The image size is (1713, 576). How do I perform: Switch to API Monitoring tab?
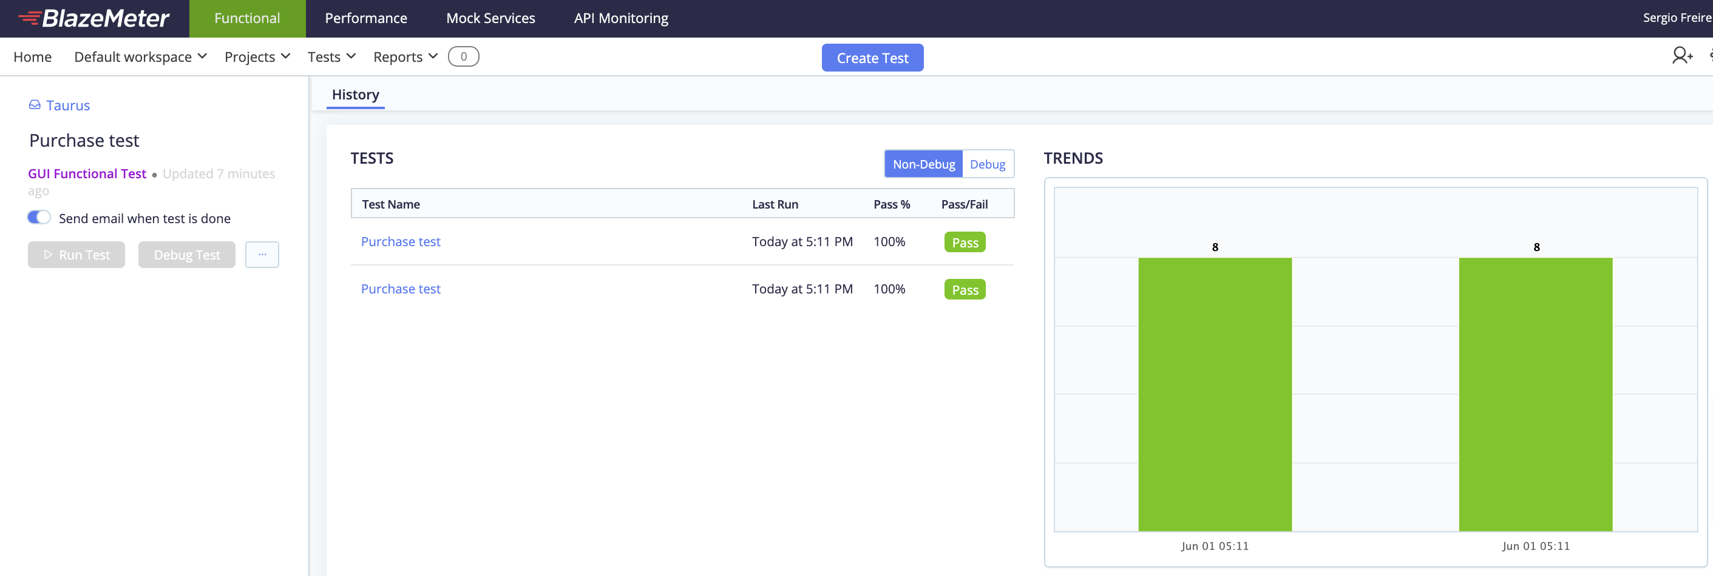(x=621, y=19)
